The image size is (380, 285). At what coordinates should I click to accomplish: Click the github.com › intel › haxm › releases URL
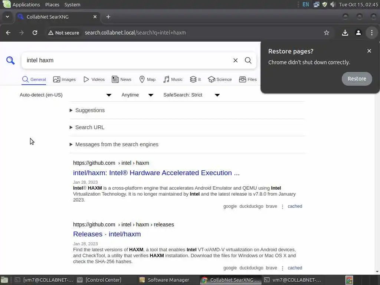(x=123, y=225)
